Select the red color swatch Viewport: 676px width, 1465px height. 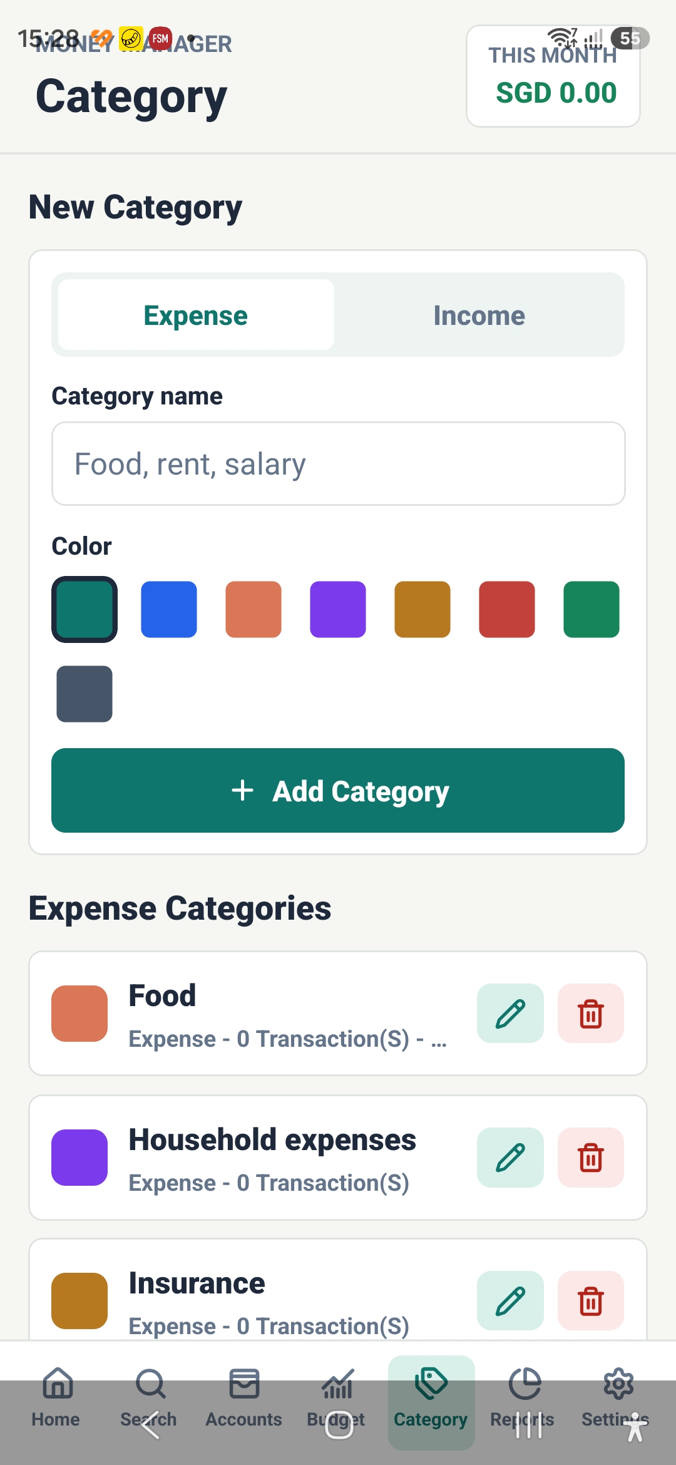(507, 609)
